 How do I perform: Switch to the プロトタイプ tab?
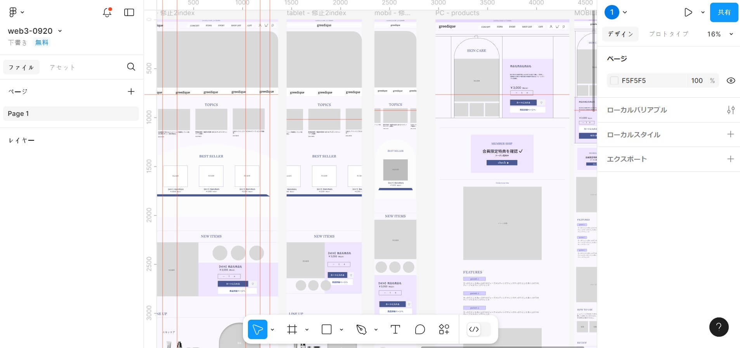tap(669, 34)
